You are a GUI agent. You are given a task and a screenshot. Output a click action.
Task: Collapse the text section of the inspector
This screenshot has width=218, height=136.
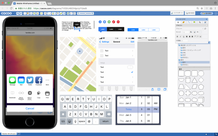[206, 25]
